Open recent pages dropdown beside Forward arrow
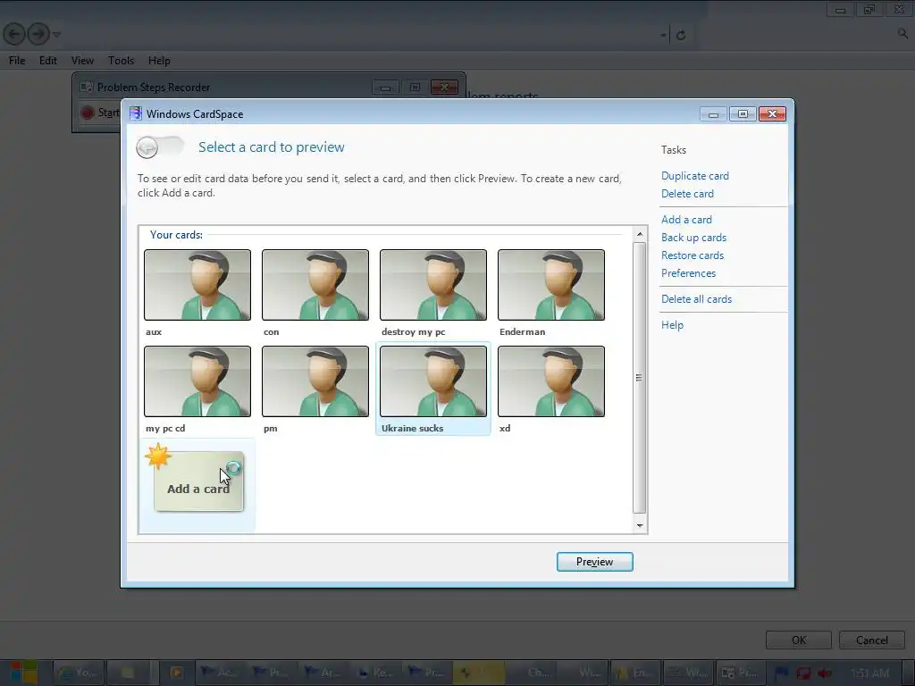Image resolution: width=915 pixels, height=686 pixels. pos(56,35)
